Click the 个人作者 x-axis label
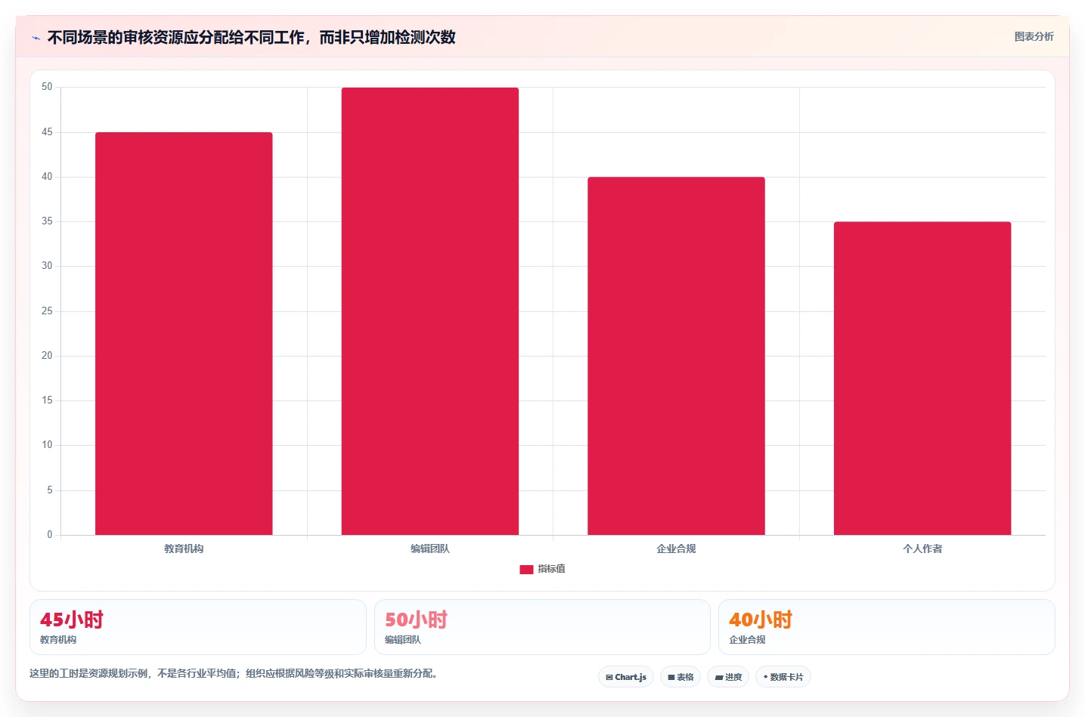This screenshot has height=717, width=1085. (x=922, y=549)
